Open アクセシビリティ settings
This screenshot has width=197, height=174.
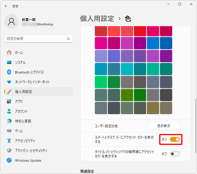pos(39,141)
